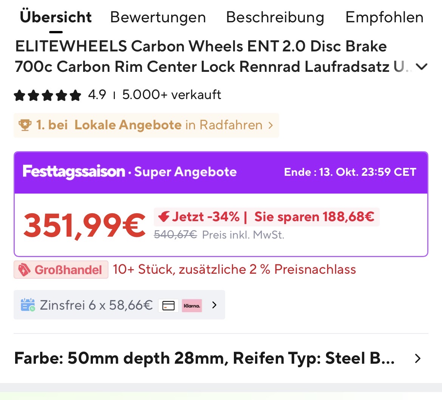This screenshot has height=400, width=442.
Task: Switch to the Bewertungen tab
Action: (158, 17)
